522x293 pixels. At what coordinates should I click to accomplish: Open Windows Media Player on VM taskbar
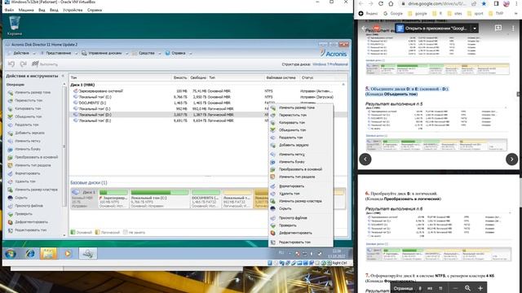coord(68,254)
